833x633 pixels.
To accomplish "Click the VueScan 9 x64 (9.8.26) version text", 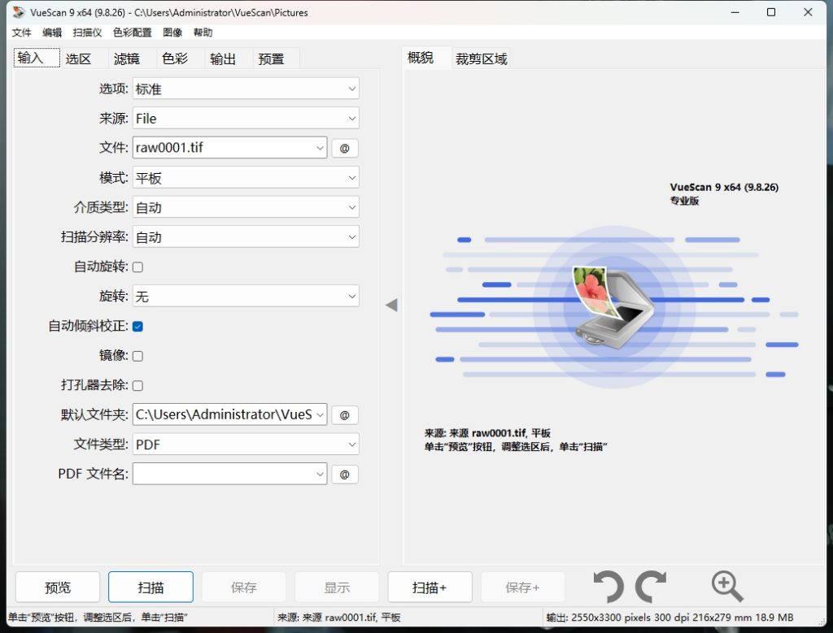I will click(724, 188).
